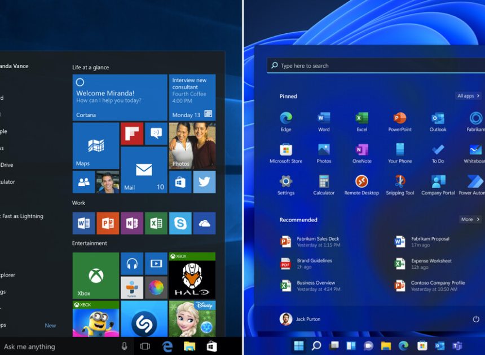
Task: Open pinned Excel app in Windows 11
Action: tap(362, 122)
